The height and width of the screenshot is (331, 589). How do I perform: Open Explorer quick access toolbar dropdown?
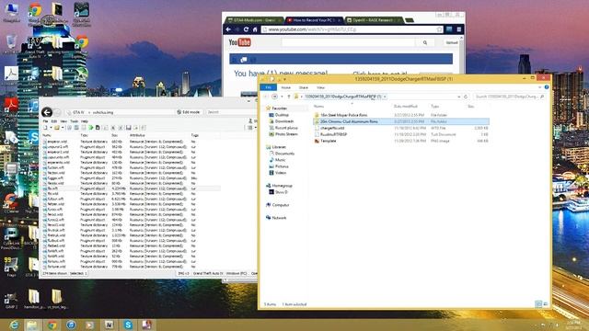[x=284, y=79]
